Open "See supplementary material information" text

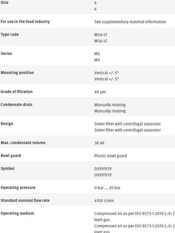[x=130, y=22]
